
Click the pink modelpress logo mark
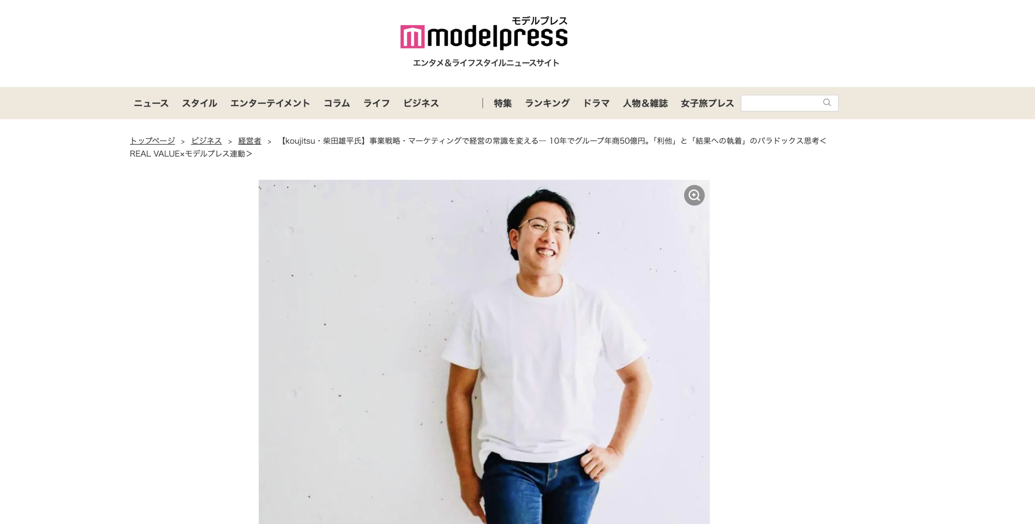point(412,37)
